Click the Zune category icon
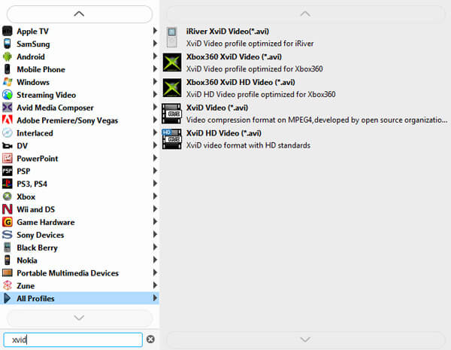Image resolution: width=451 pixels, height=350 pixels. point(8,285)
